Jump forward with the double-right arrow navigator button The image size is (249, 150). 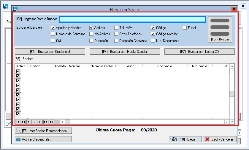click(46, 122)
